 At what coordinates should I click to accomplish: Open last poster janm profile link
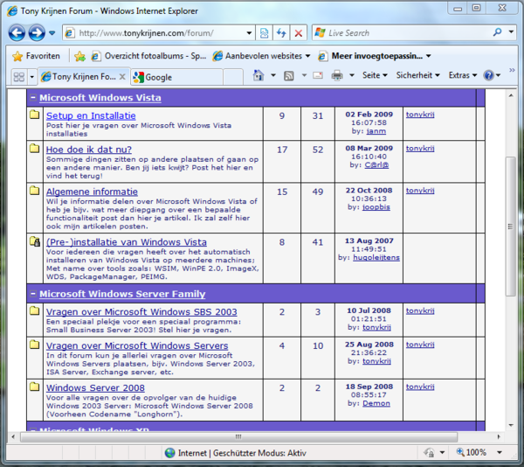coord(376,131)
